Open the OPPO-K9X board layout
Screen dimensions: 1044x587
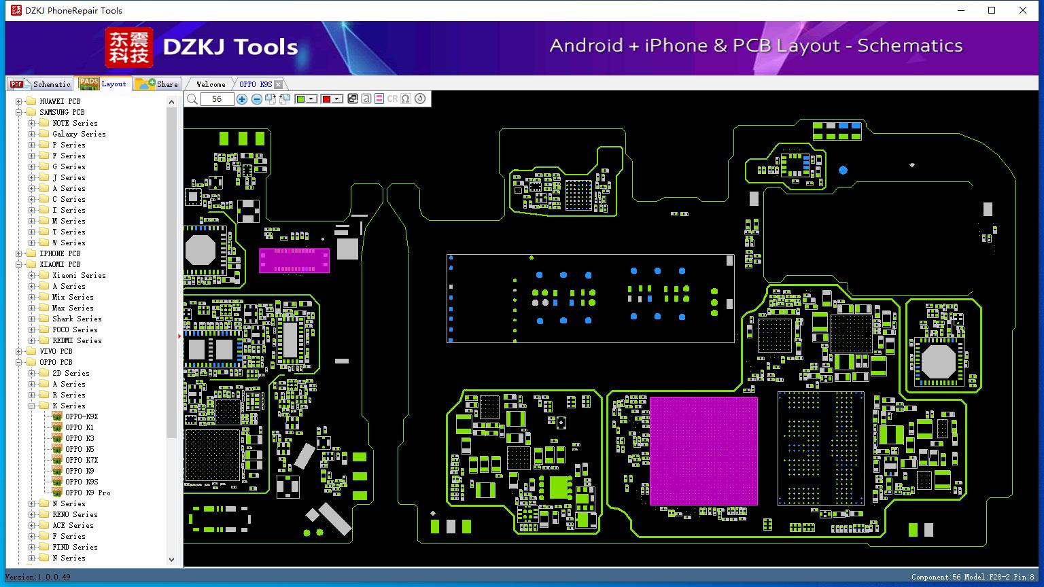tap(82, 416)
